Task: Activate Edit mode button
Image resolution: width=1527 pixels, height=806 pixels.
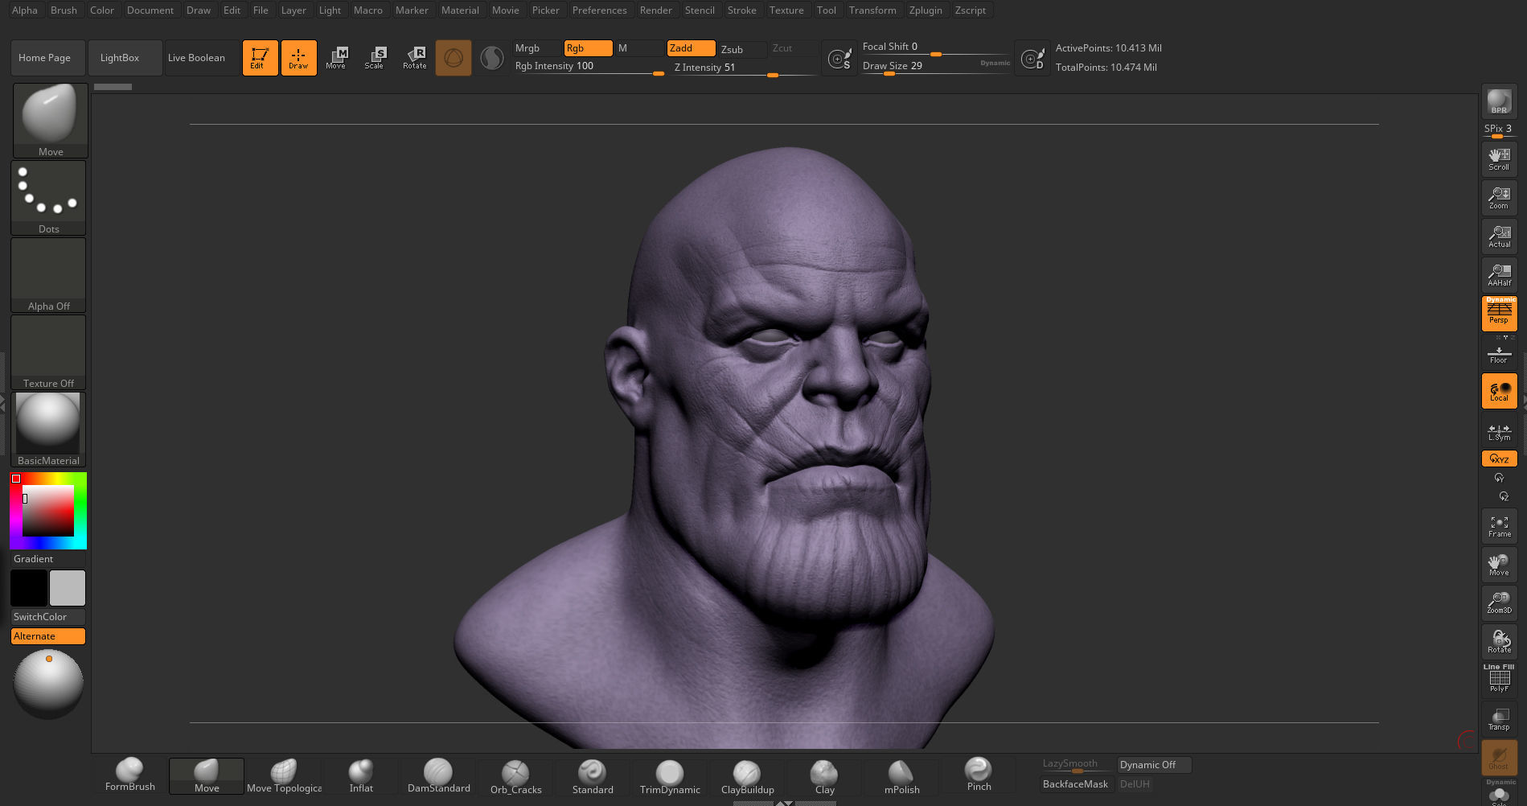Action: pos(260,58)
